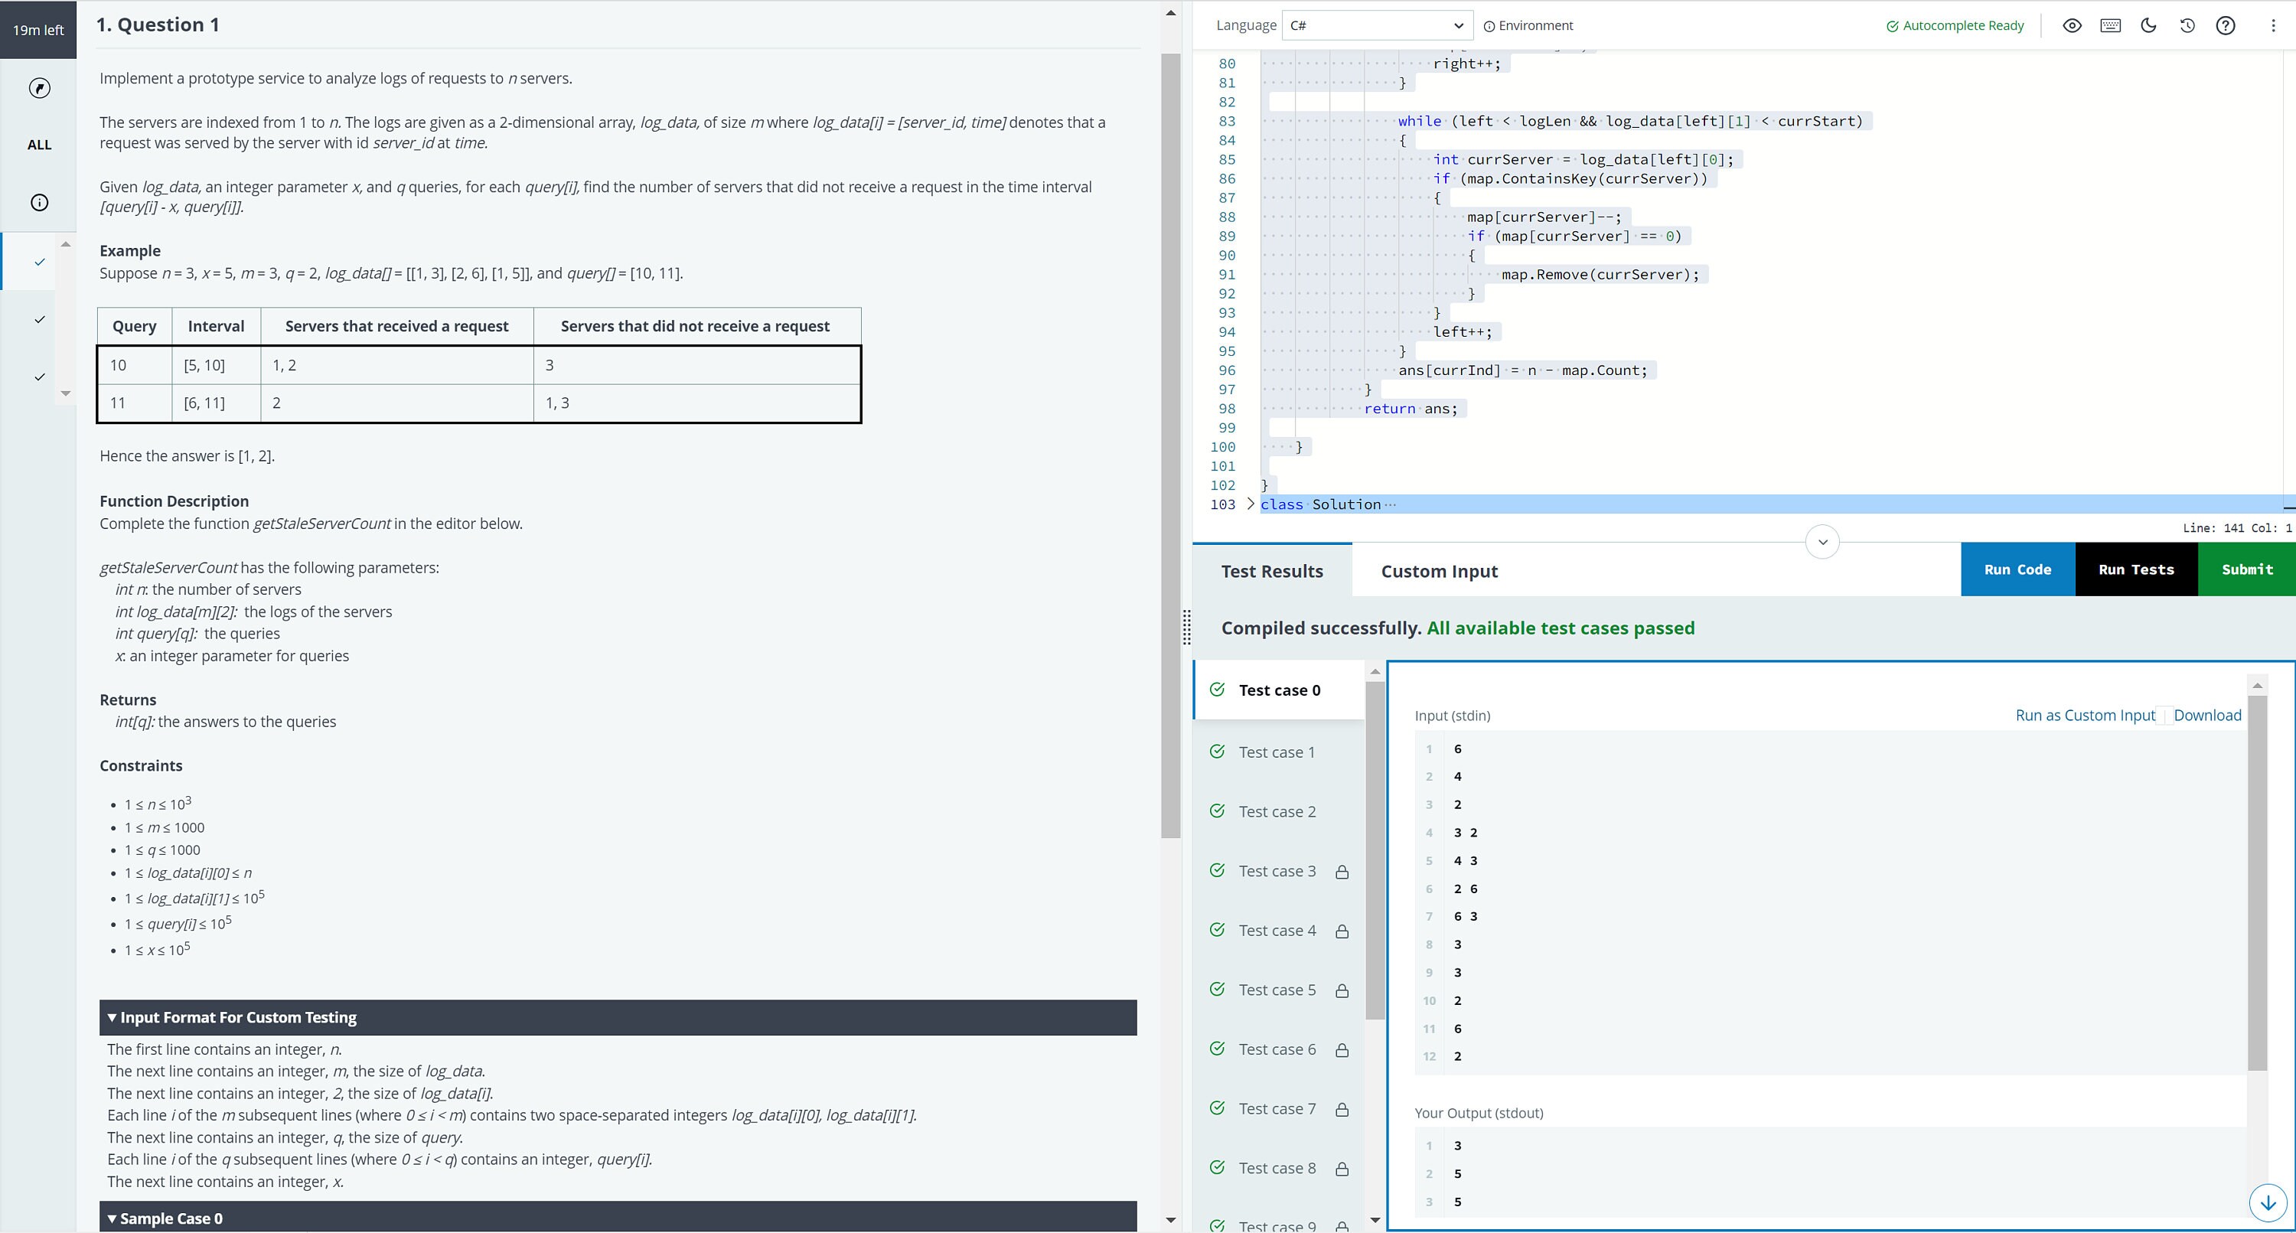Click the problem description scrollbar thumb
The width and height of the screenshot is (2296, 1233).
(1170, 445)
